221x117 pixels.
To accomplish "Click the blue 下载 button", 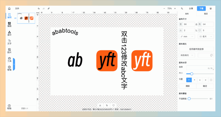I will pyautogui.click(x=201, y=9).
